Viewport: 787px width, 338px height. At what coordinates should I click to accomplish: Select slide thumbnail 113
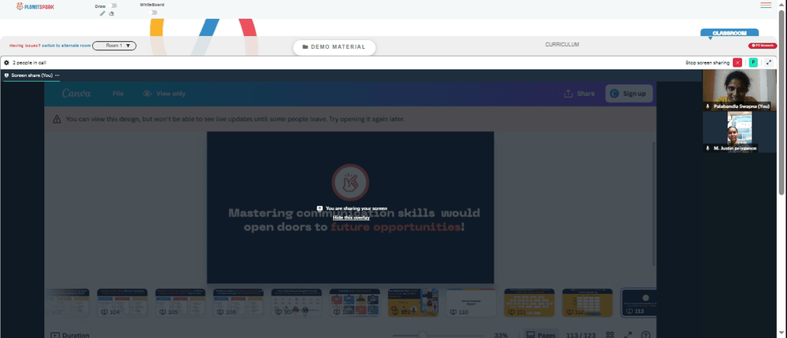[638, 303]
